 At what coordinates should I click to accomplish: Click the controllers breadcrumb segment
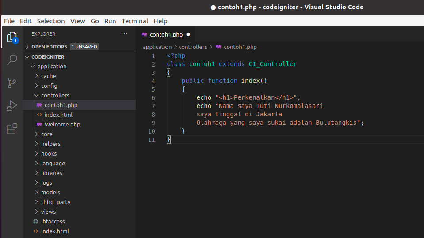click(193, 47)
